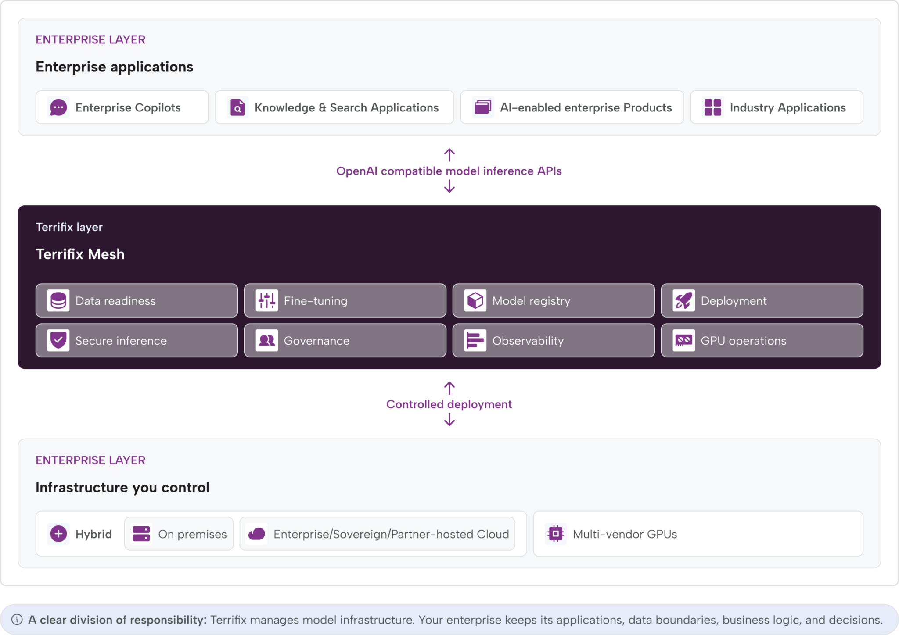The width and height of the screenshot is (899, 635).
Task: Click the Enterprise Copilots chat bubble icon
Action: (58, 107)
